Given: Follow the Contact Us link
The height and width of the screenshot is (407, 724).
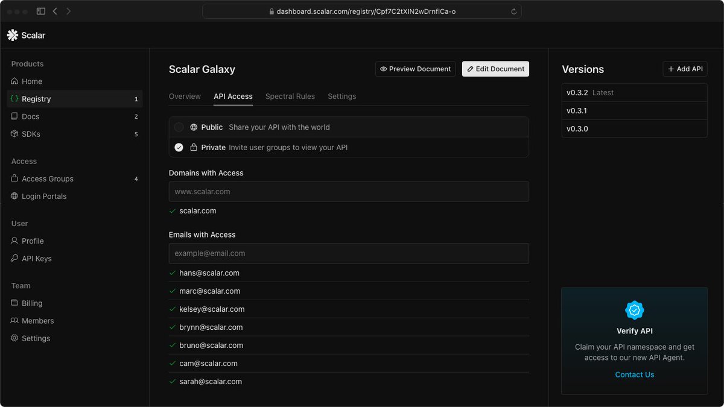Looking at the screenshot, I should pyautogui.click(x=635, y=374).
